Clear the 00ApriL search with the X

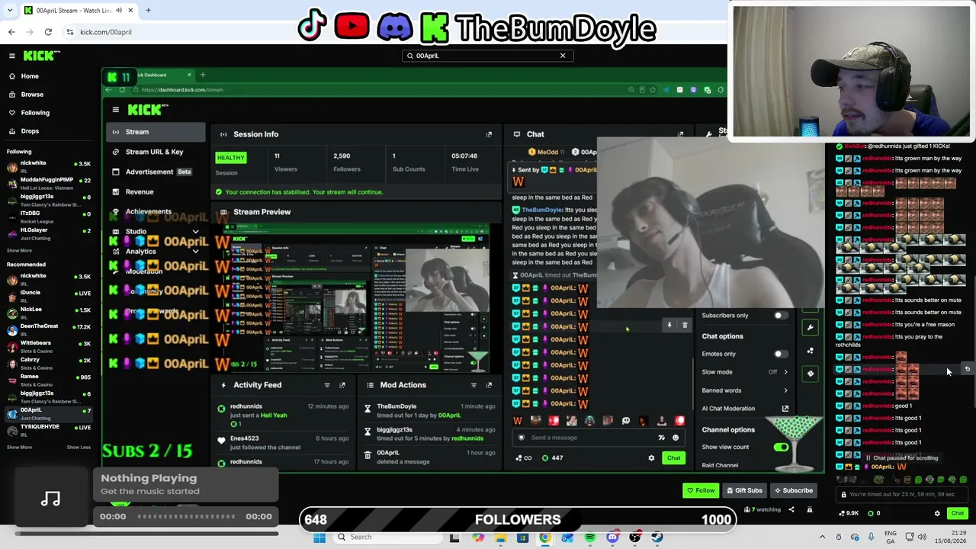tap(563, 56)
